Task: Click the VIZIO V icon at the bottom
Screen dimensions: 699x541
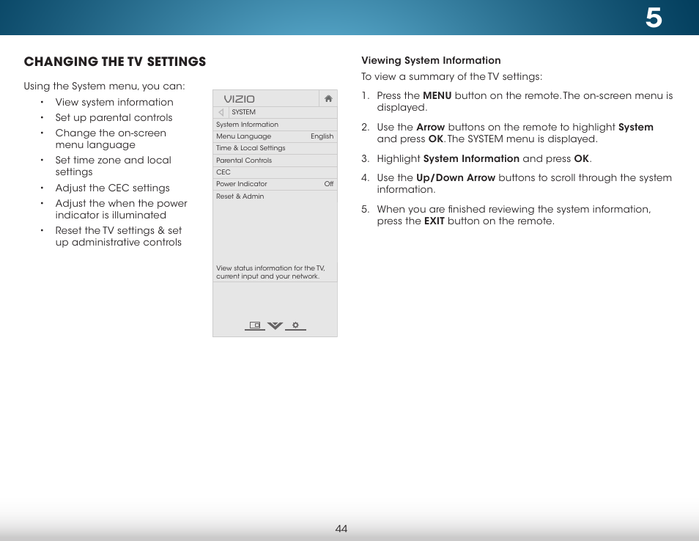Action: coord(274,325)
